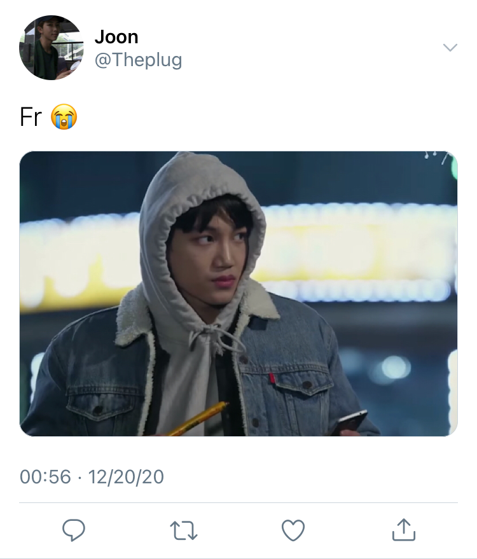
Task: Open the reply speech bubble icon
Action: point(73,530)
